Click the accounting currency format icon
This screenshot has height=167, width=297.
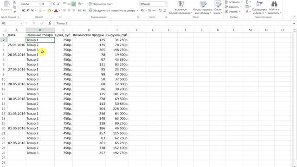142,10
